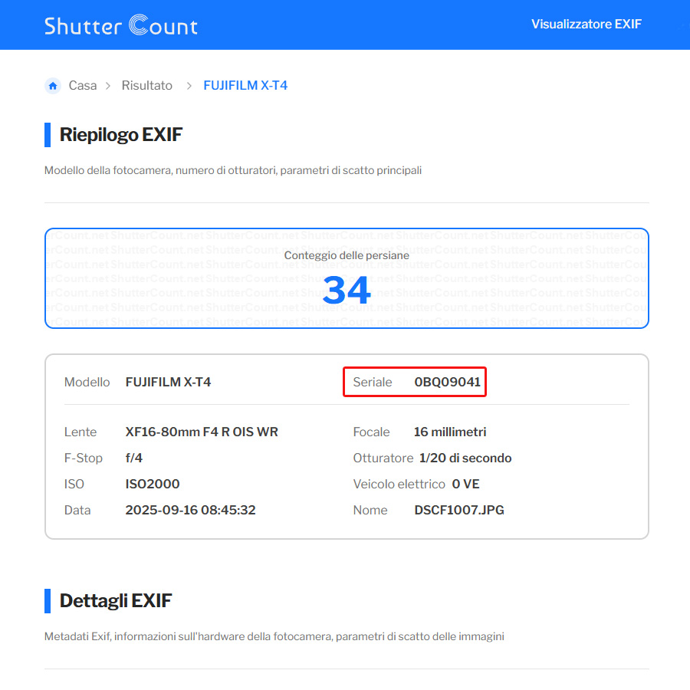Image resolution: width=690 pixels, height=690 pixels.
Task: Click the Modello field label
Action: (x=87, y=382)
